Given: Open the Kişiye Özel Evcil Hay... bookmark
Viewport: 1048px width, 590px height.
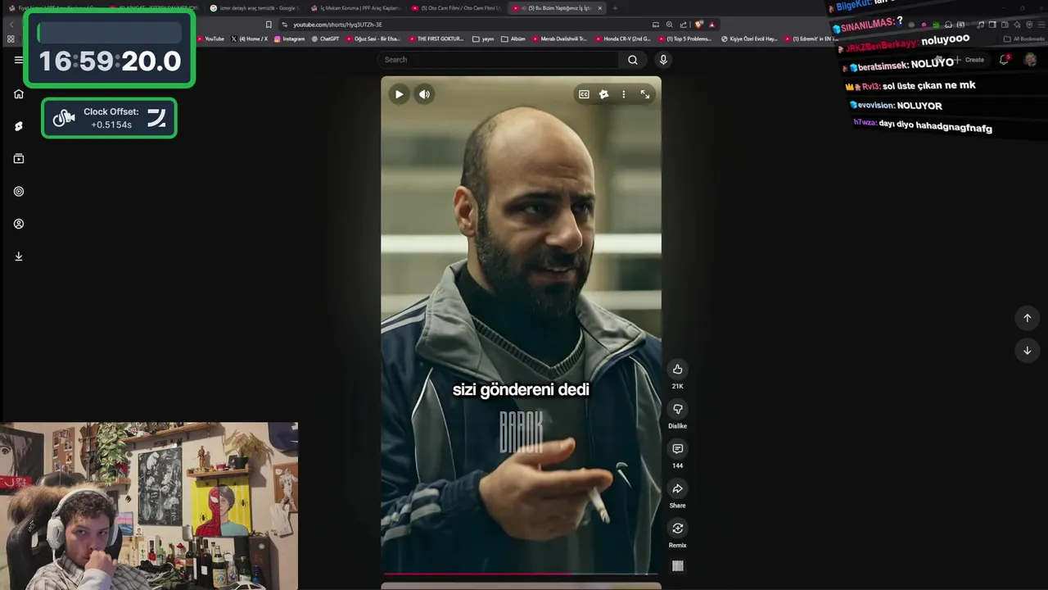Looking at the screenshot, I should tap(749, 39).
